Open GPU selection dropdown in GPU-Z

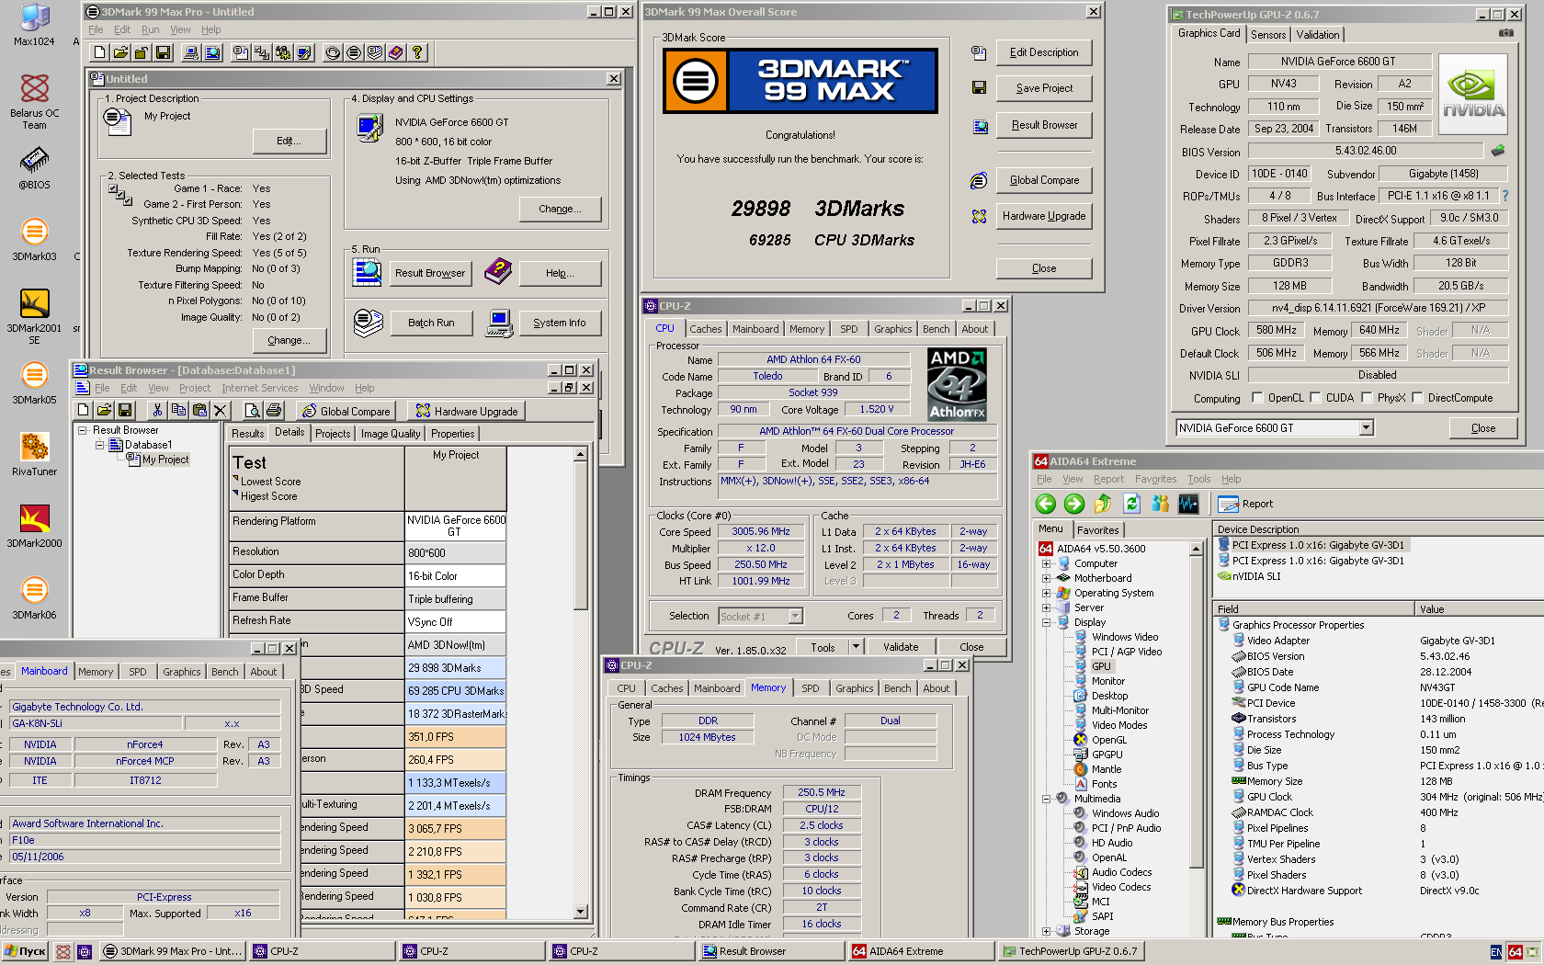click(1366, 427)
